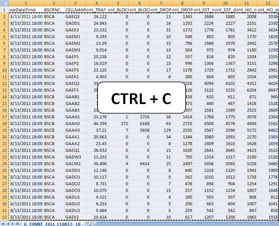Click the 8/13/2011 18:00 cell in row 5
Screen dimensions: 279x226
tap(26, 36)
